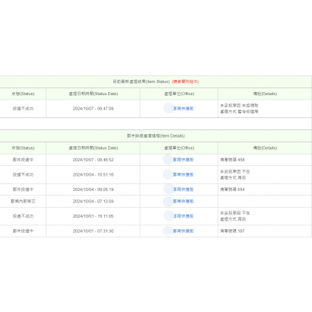Select date 2024/10/04 - 09:05:19
312x312 pixels.
93,189
